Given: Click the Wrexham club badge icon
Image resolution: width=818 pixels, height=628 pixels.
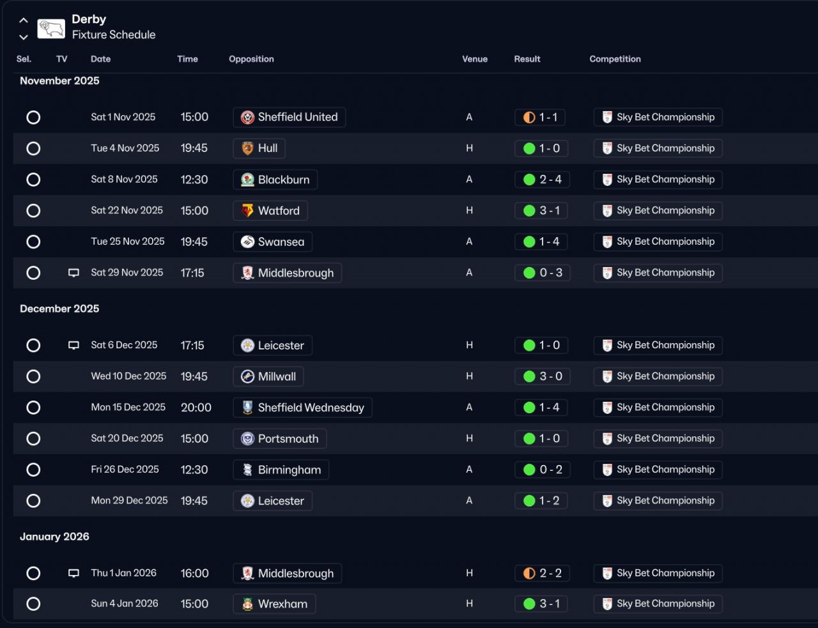Looking at the screenshot, I should pos(247,604).
